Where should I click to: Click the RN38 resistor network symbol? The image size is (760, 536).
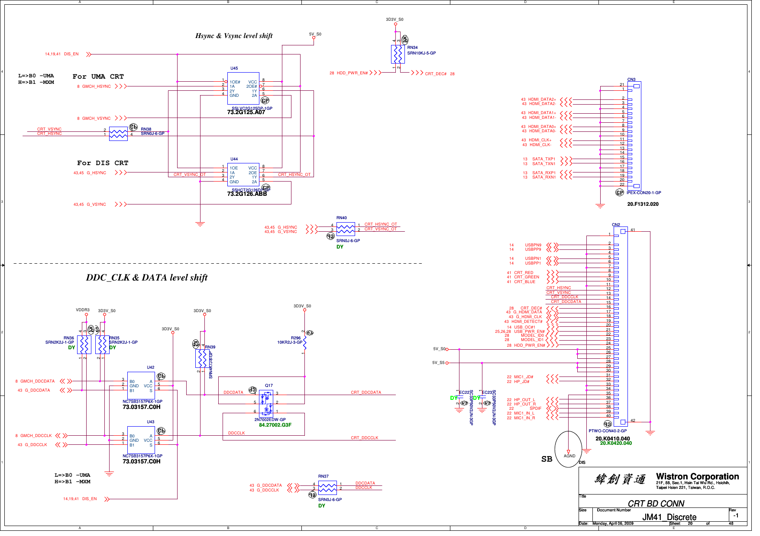coord(118,134)
